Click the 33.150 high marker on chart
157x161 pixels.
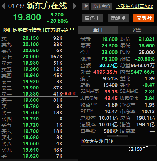(x=135, y=149)
